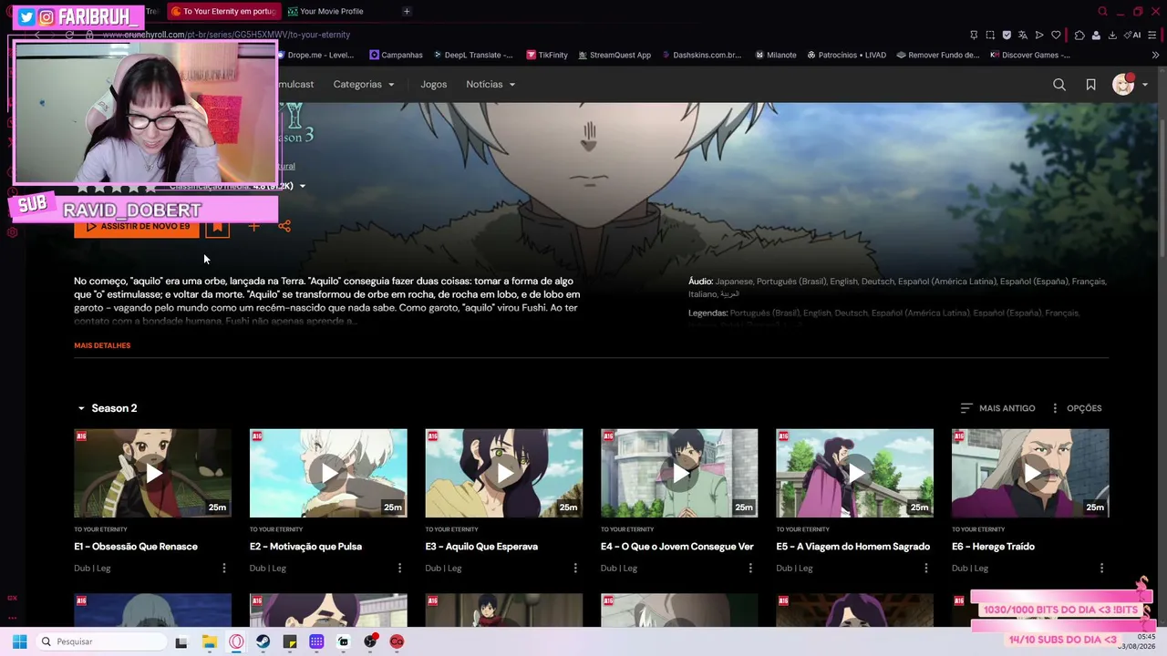The height and width of the screenshot is (656, 1167).
Task: Expand the Categorias dropdown menu
Action: click(x=364, y=84)
